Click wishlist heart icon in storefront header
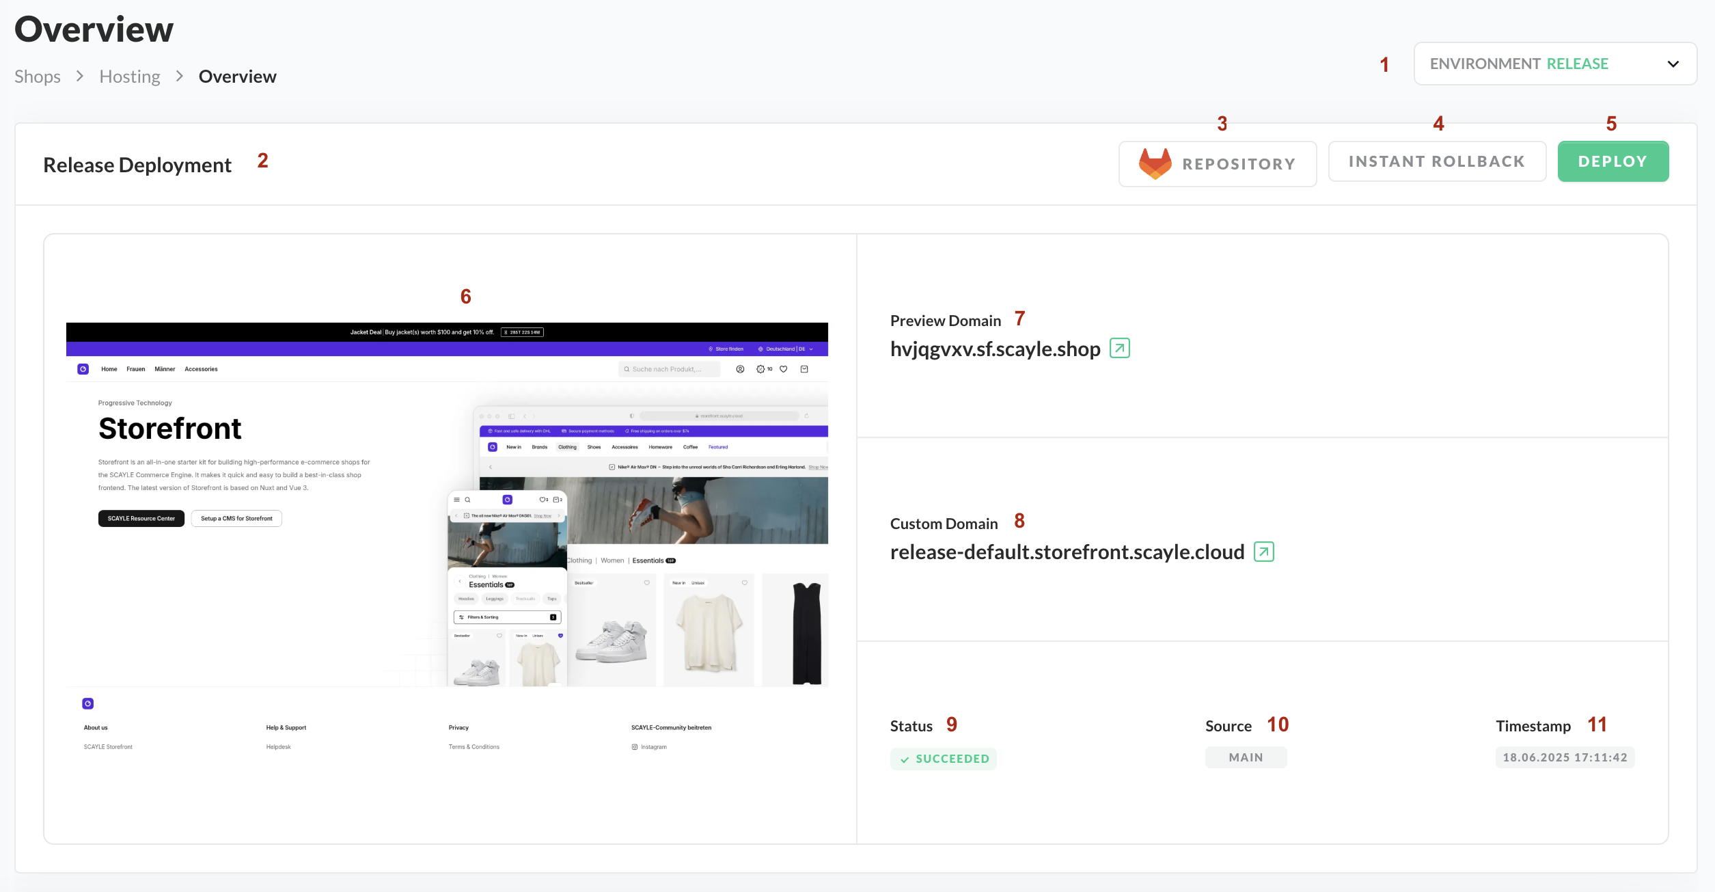Screen dimensions: 1715x892 point(784,369)
